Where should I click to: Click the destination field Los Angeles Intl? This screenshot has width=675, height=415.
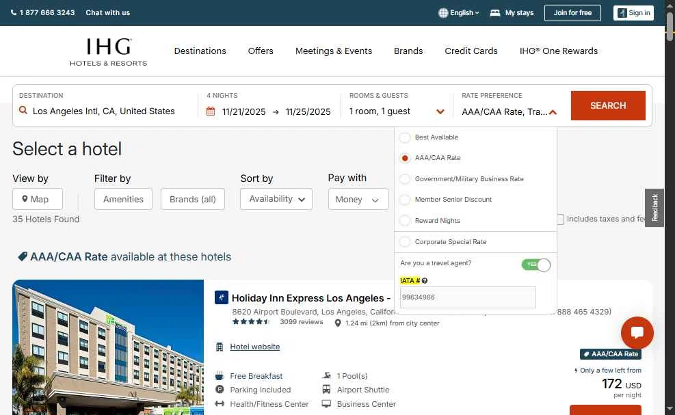pos(104,111)
